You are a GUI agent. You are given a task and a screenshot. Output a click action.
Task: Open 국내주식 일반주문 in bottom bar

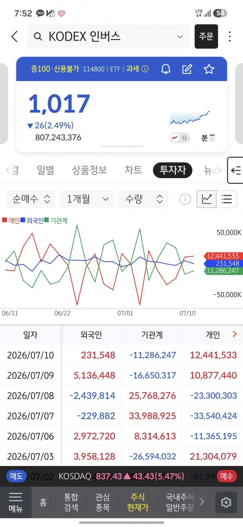[x=180, y=502]
